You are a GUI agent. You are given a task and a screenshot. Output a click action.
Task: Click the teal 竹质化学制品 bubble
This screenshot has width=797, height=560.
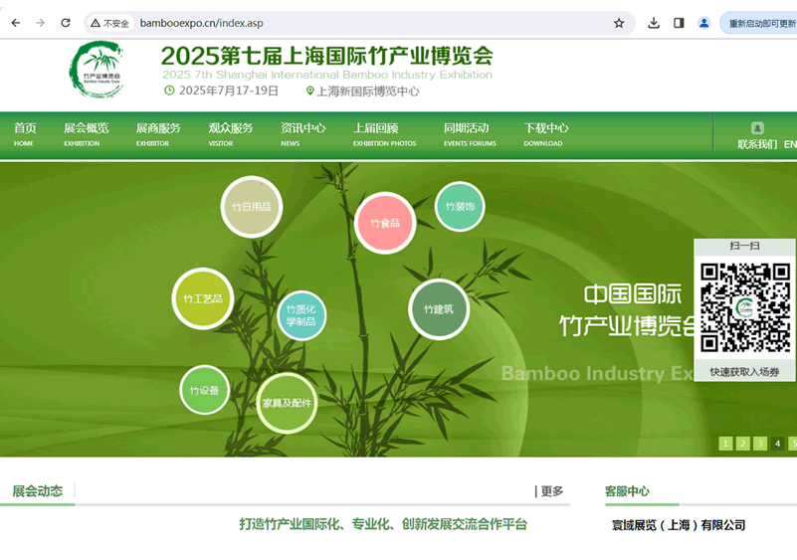click(x=301, y=315)
